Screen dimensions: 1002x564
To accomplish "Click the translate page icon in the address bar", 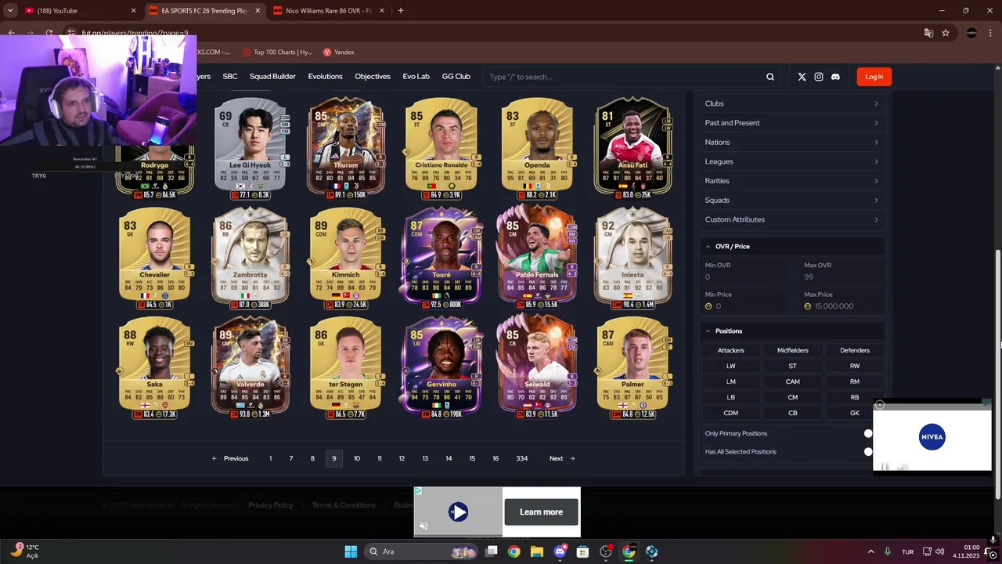I will pos(928,33).
